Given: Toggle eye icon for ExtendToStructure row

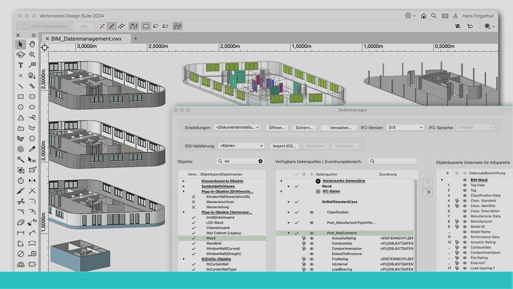Looking at the screenshot, I should [311, 254].
